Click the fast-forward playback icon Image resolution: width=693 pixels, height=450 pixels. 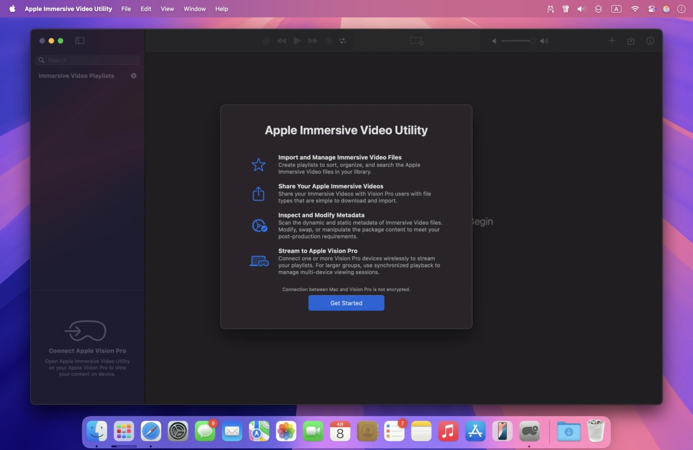[312, 41]
